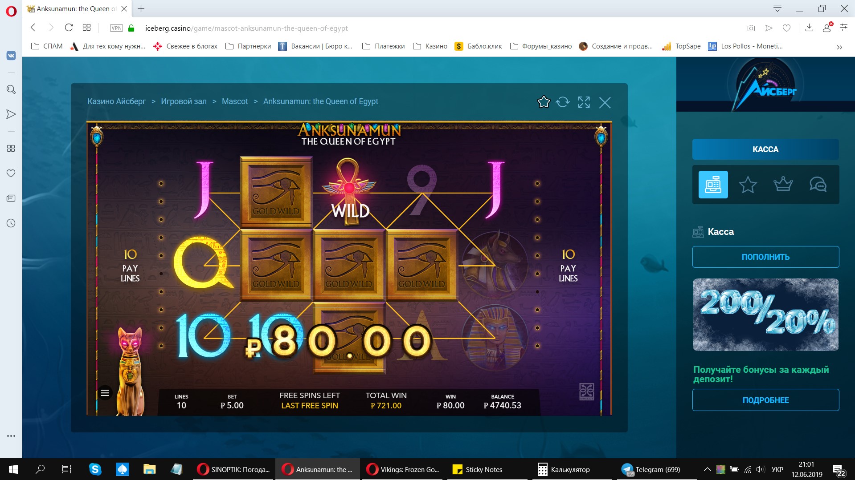Open the Казино bookmarks folder
The height and width of the screenshot is (480, 855).
tap(430, 46)
